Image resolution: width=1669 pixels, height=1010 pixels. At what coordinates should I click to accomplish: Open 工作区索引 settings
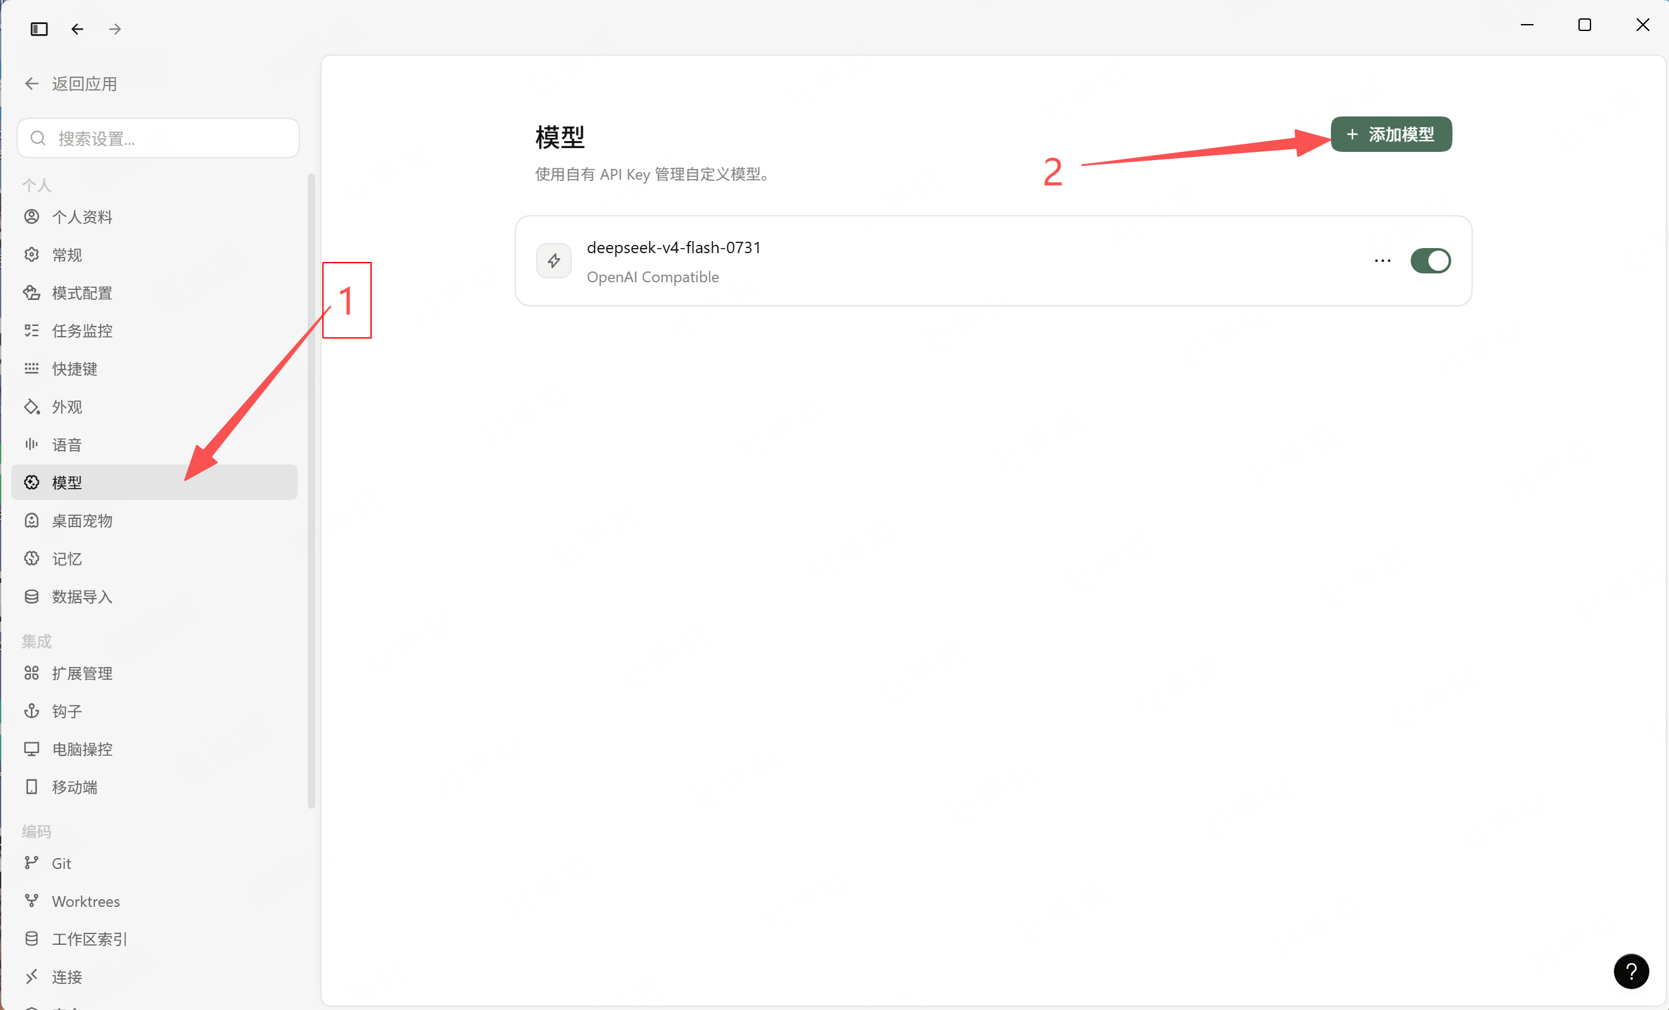[x=154, y=939]
